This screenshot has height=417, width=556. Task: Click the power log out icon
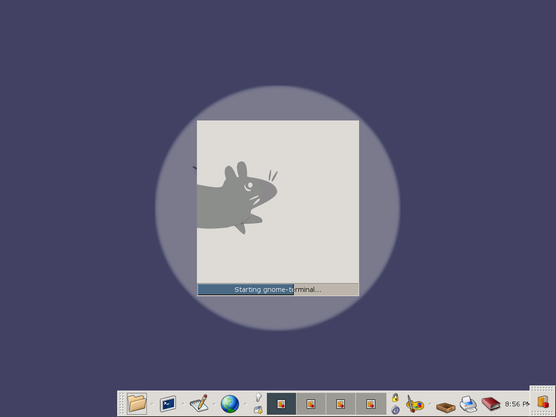coord(395,410)
